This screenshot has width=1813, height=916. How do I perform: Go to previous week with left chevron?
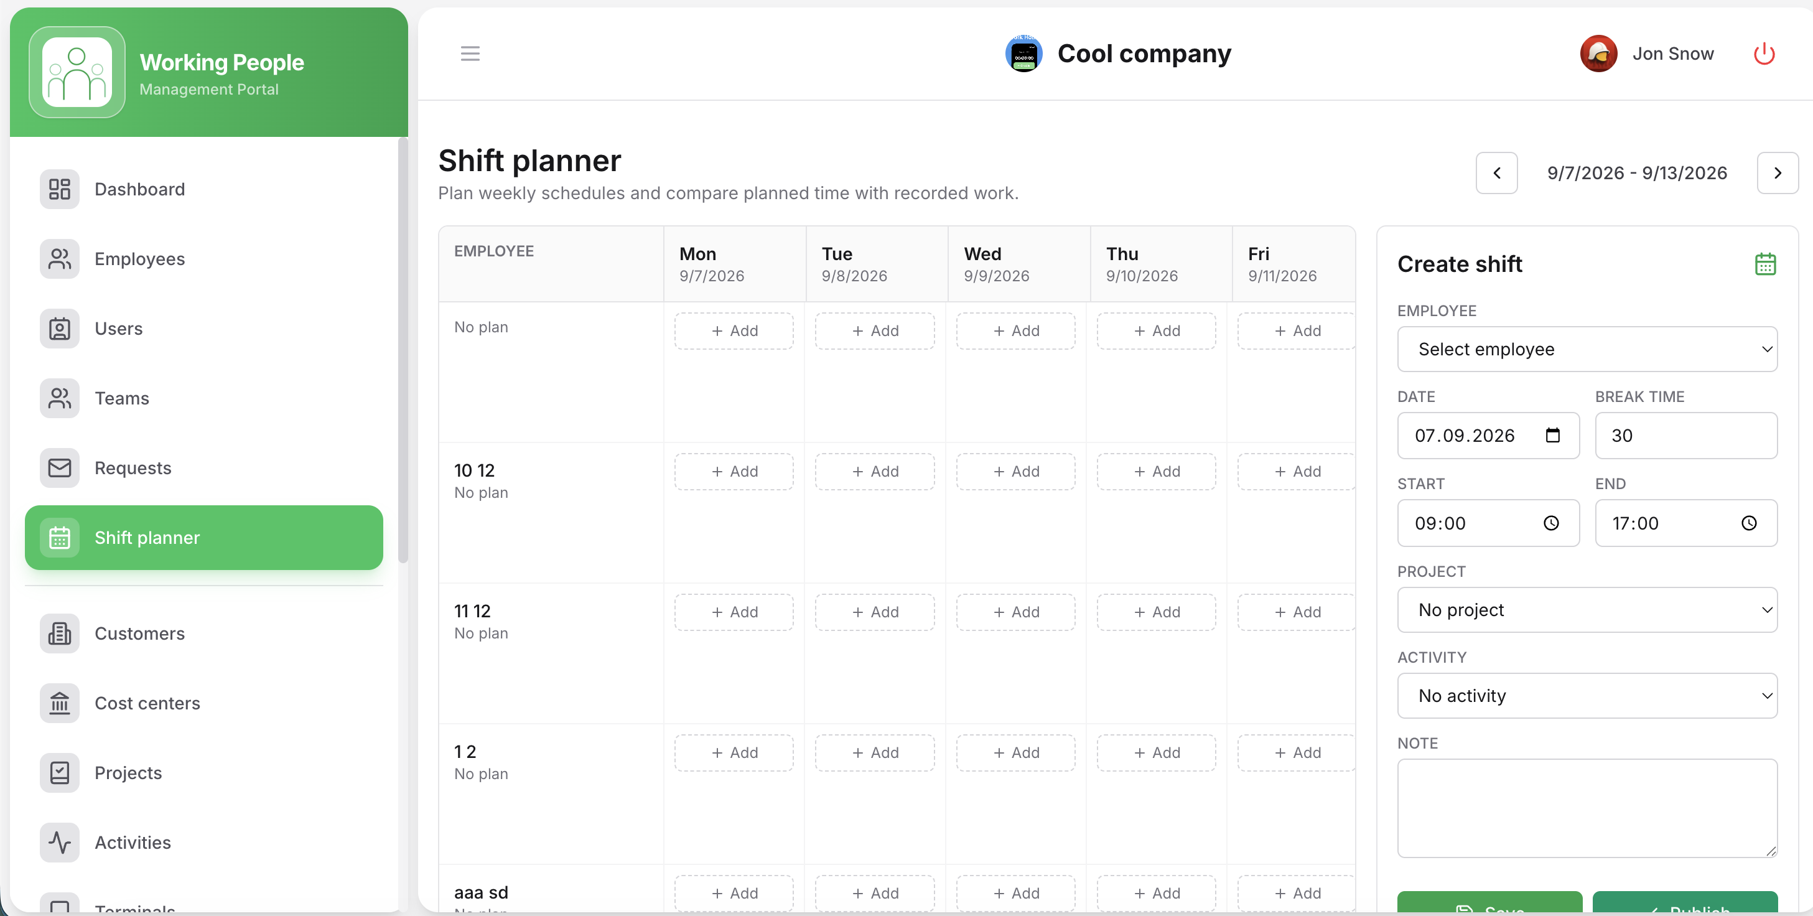pos(1496,173)
